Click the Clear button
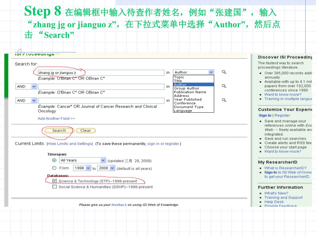The height and width of the screenshot is (237, 316). pos(86,131)
